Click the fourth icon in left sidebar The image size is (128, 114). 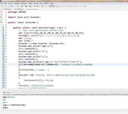click(x=1, y=17)
